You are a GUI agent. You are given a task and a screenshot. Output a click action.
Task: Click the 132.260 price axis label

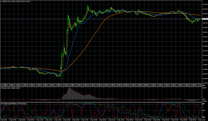click(x=205, y=42)
